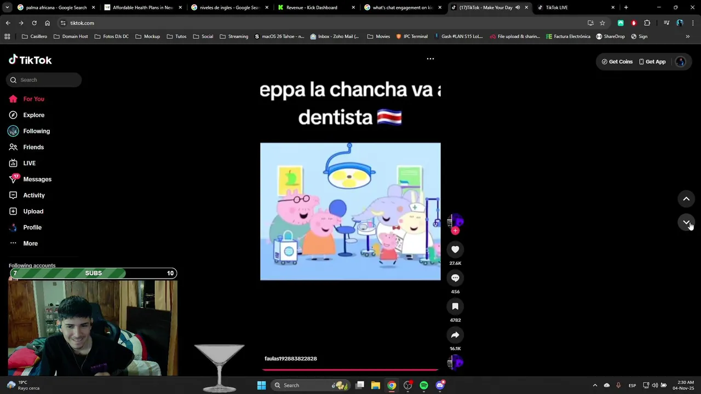Open the Streaming bookmark folder
The width and height of the screenshot is (701, 394).
tap(234, 37)
